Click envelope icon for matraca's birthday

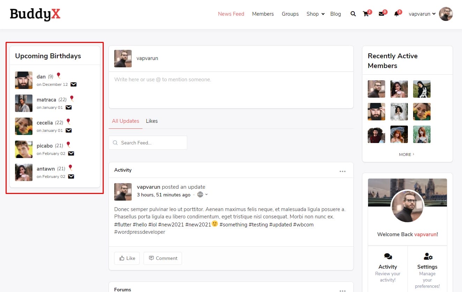(x=68, y=107)
